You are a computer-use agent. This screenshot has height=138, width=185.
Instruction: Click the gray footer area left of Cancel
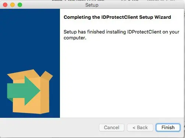[x=49, y=127]
